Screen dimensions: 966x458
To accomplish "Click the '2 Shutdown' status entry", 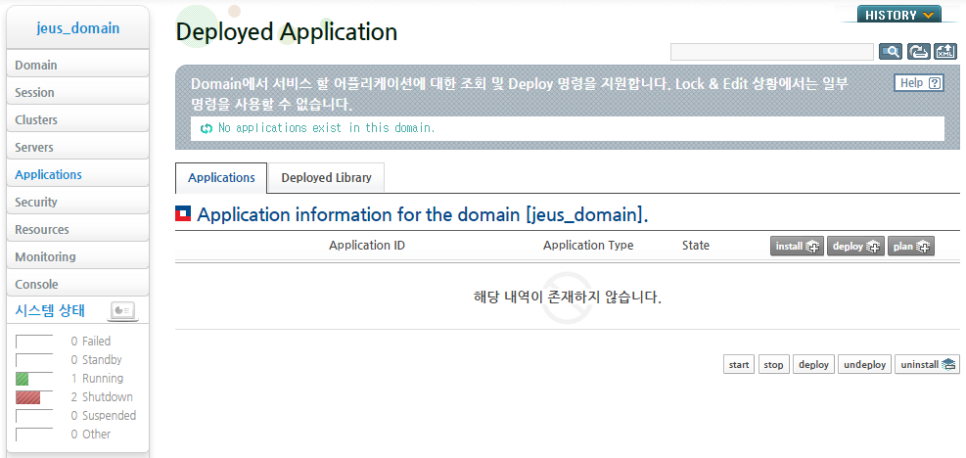I will click(x=102, y=397).
